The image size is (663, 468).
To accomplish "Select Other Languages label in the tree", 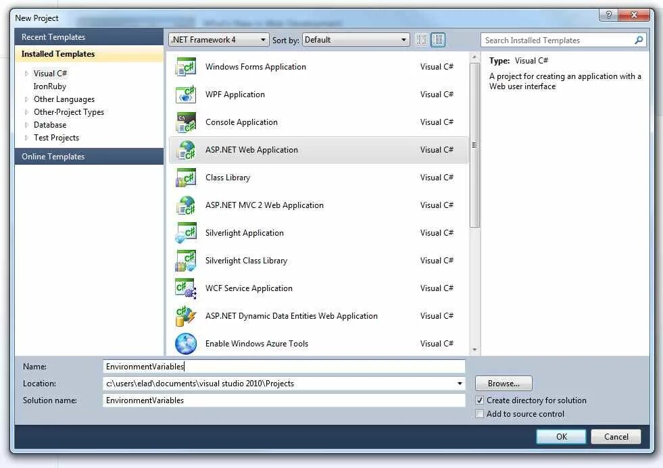I will pos(64,99).
